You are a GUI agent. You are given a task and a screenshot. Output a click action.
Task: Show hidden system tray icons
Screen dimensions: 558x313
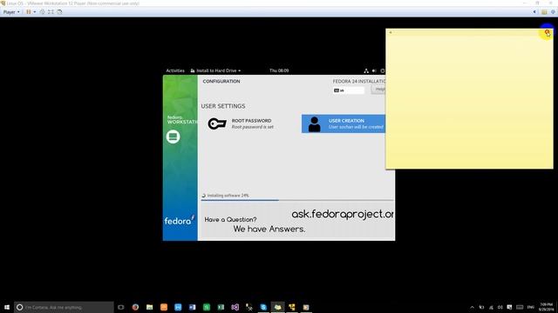click(473, 307)
